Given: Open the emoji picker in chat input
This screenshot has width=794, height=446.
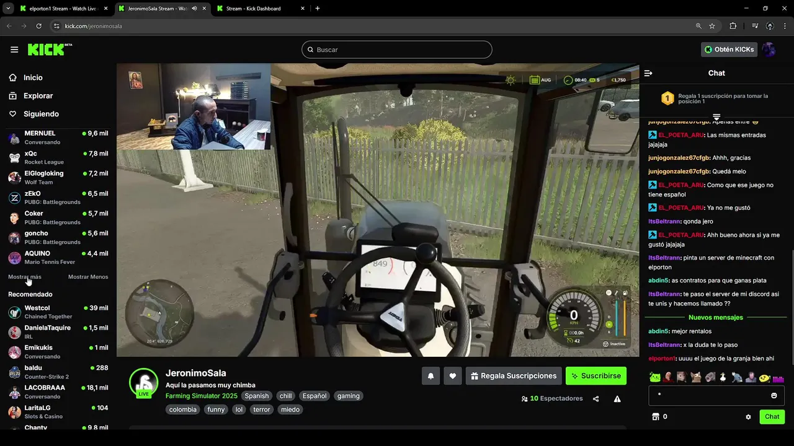Looking at the screenshot, I should [x=774, y=395].
